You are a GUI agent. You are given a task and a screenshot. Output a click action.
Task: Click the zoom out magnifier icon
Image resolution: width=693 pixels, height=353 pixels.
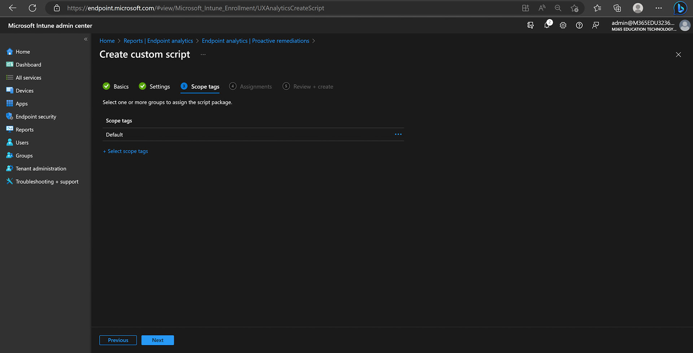pos(558,8)
